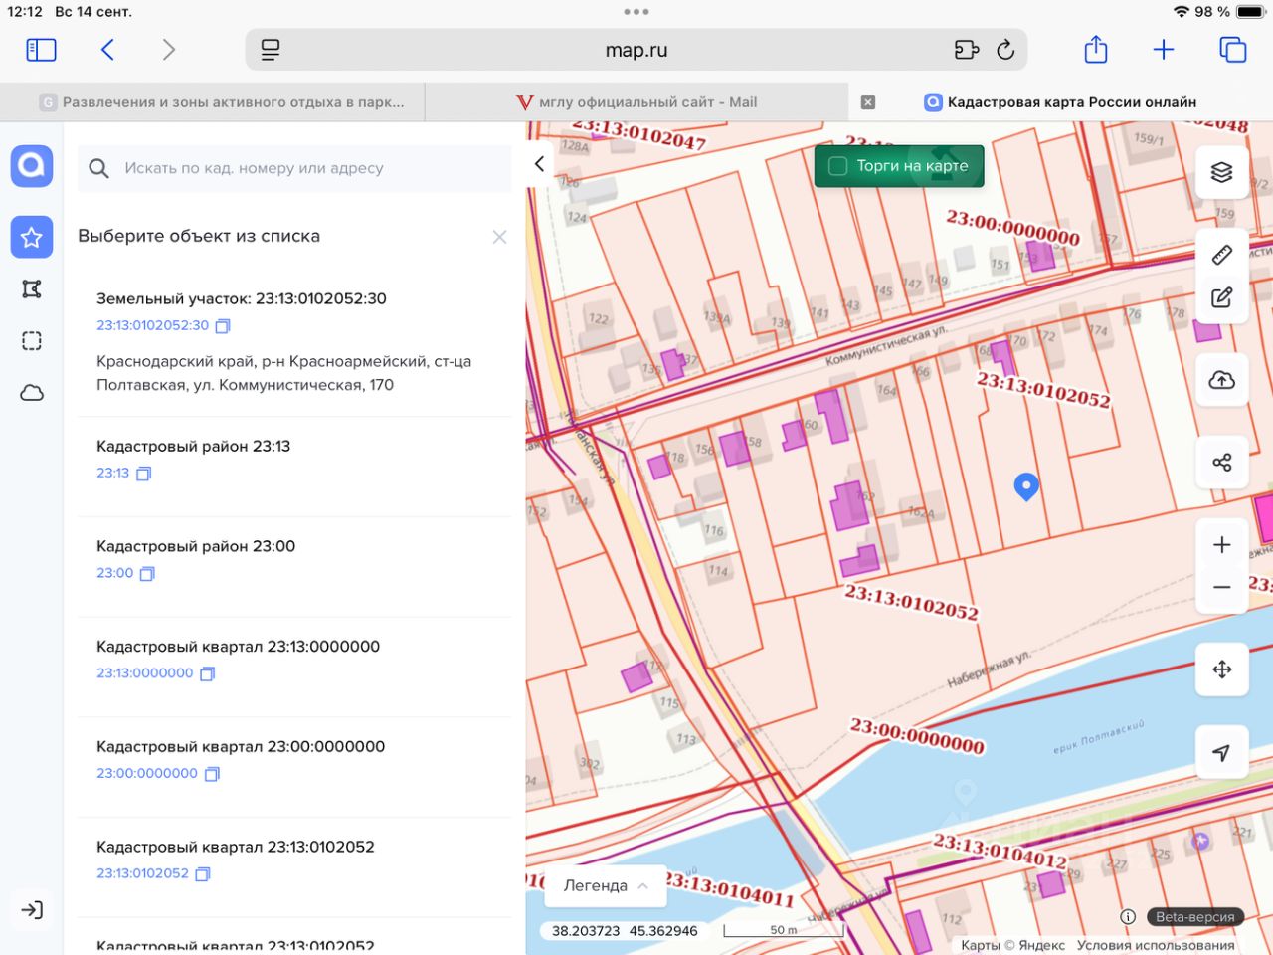The width and height of the screenshot is (1273, 955).
Task: Toggle Safari sidebar panel
Action: click(x=41, y=50)
